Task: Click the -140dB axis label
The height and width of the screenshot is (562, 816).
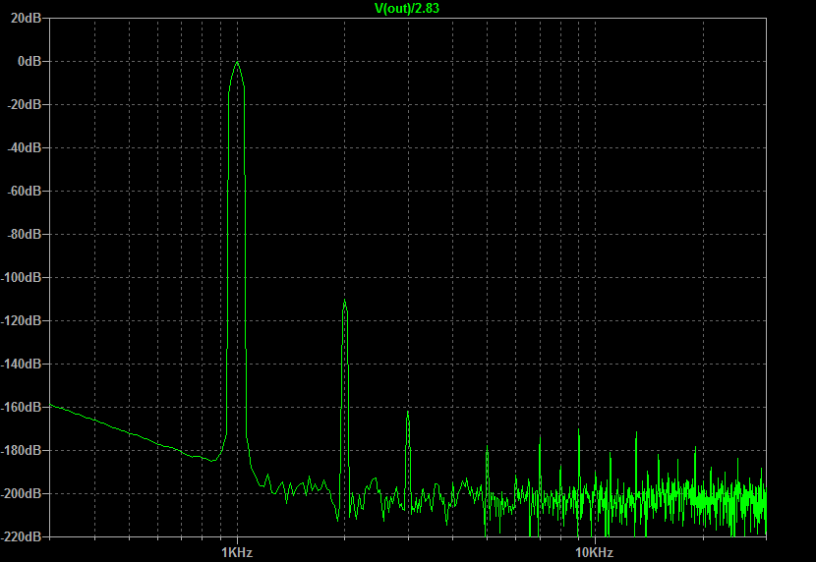Action: click(21, 364)
